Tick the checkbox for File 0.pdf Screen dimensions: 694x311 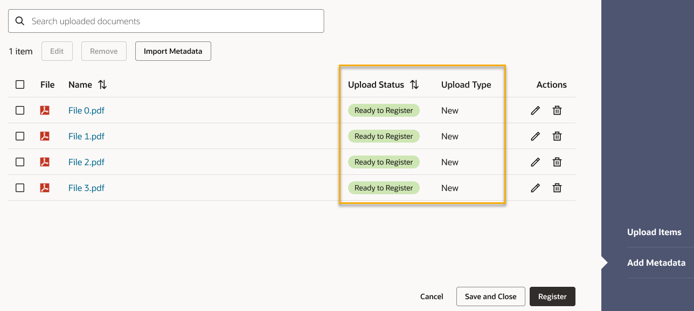coord(20,110)
